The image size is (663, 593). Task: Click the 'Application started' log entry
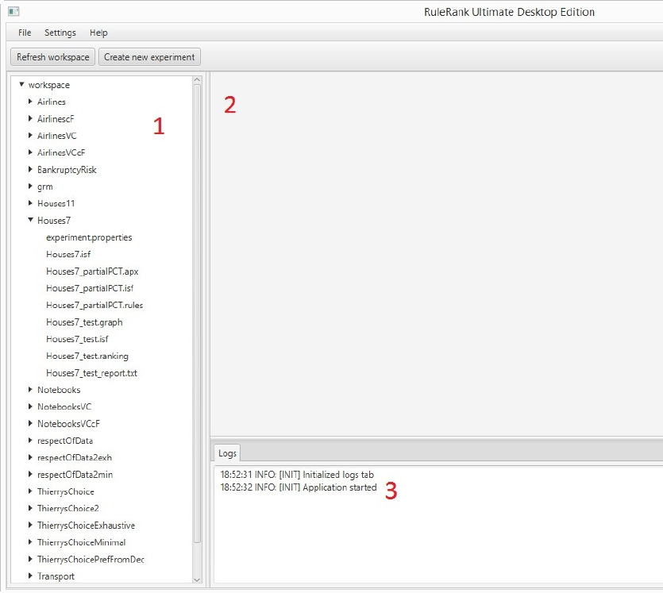click(298, 487)
